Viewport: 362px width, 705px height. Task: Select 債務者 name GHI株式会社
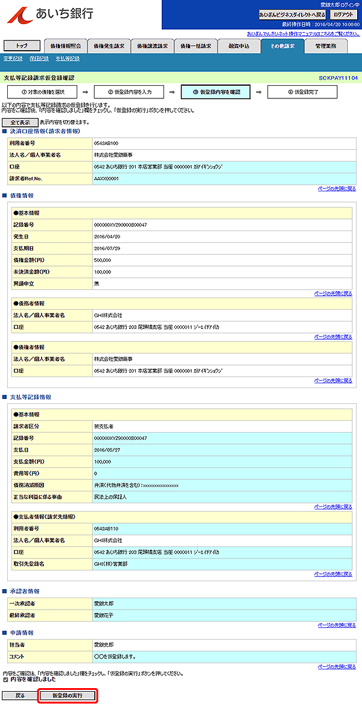click(108, 315)
